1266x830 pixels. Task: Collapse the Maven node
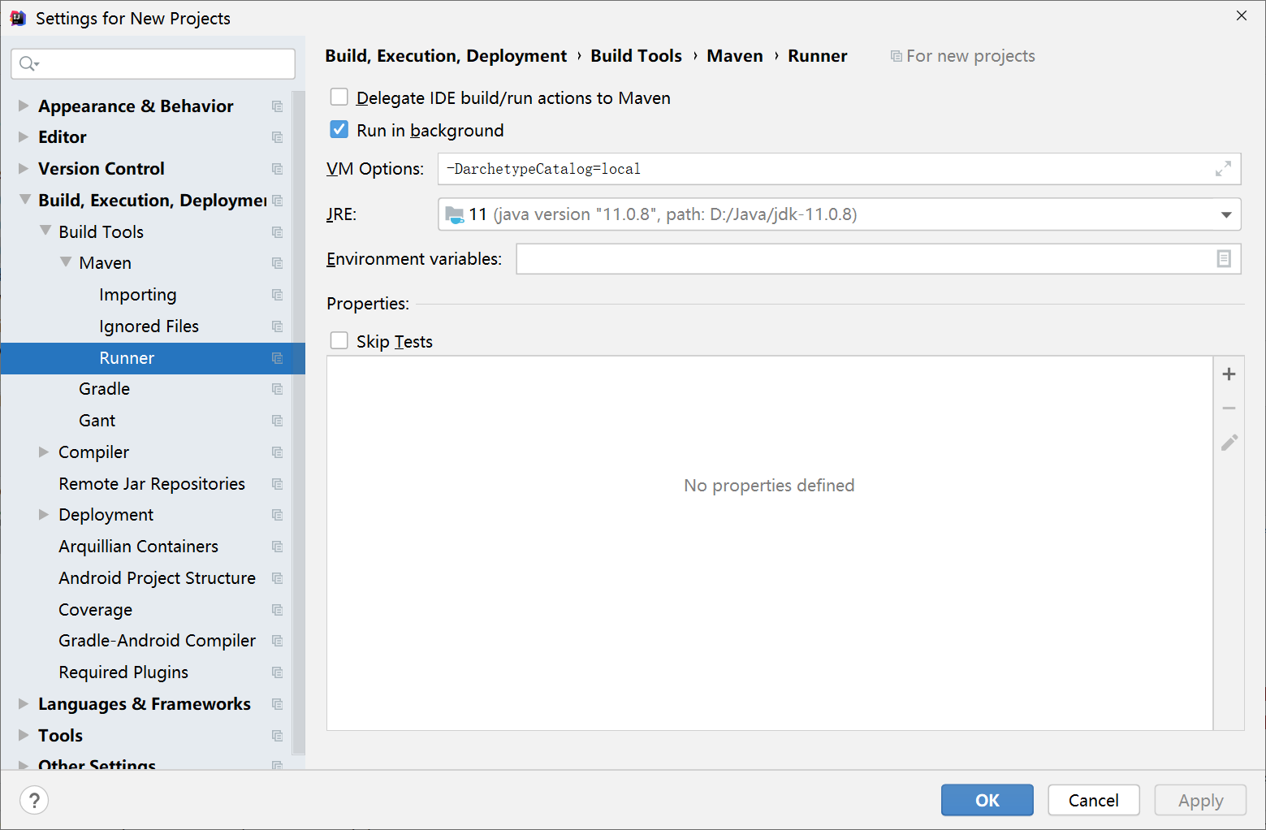click(x=66, y=262)
